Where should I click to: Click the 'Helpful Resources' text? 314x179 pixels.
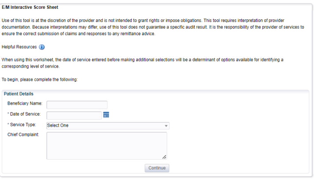point(19,47)
